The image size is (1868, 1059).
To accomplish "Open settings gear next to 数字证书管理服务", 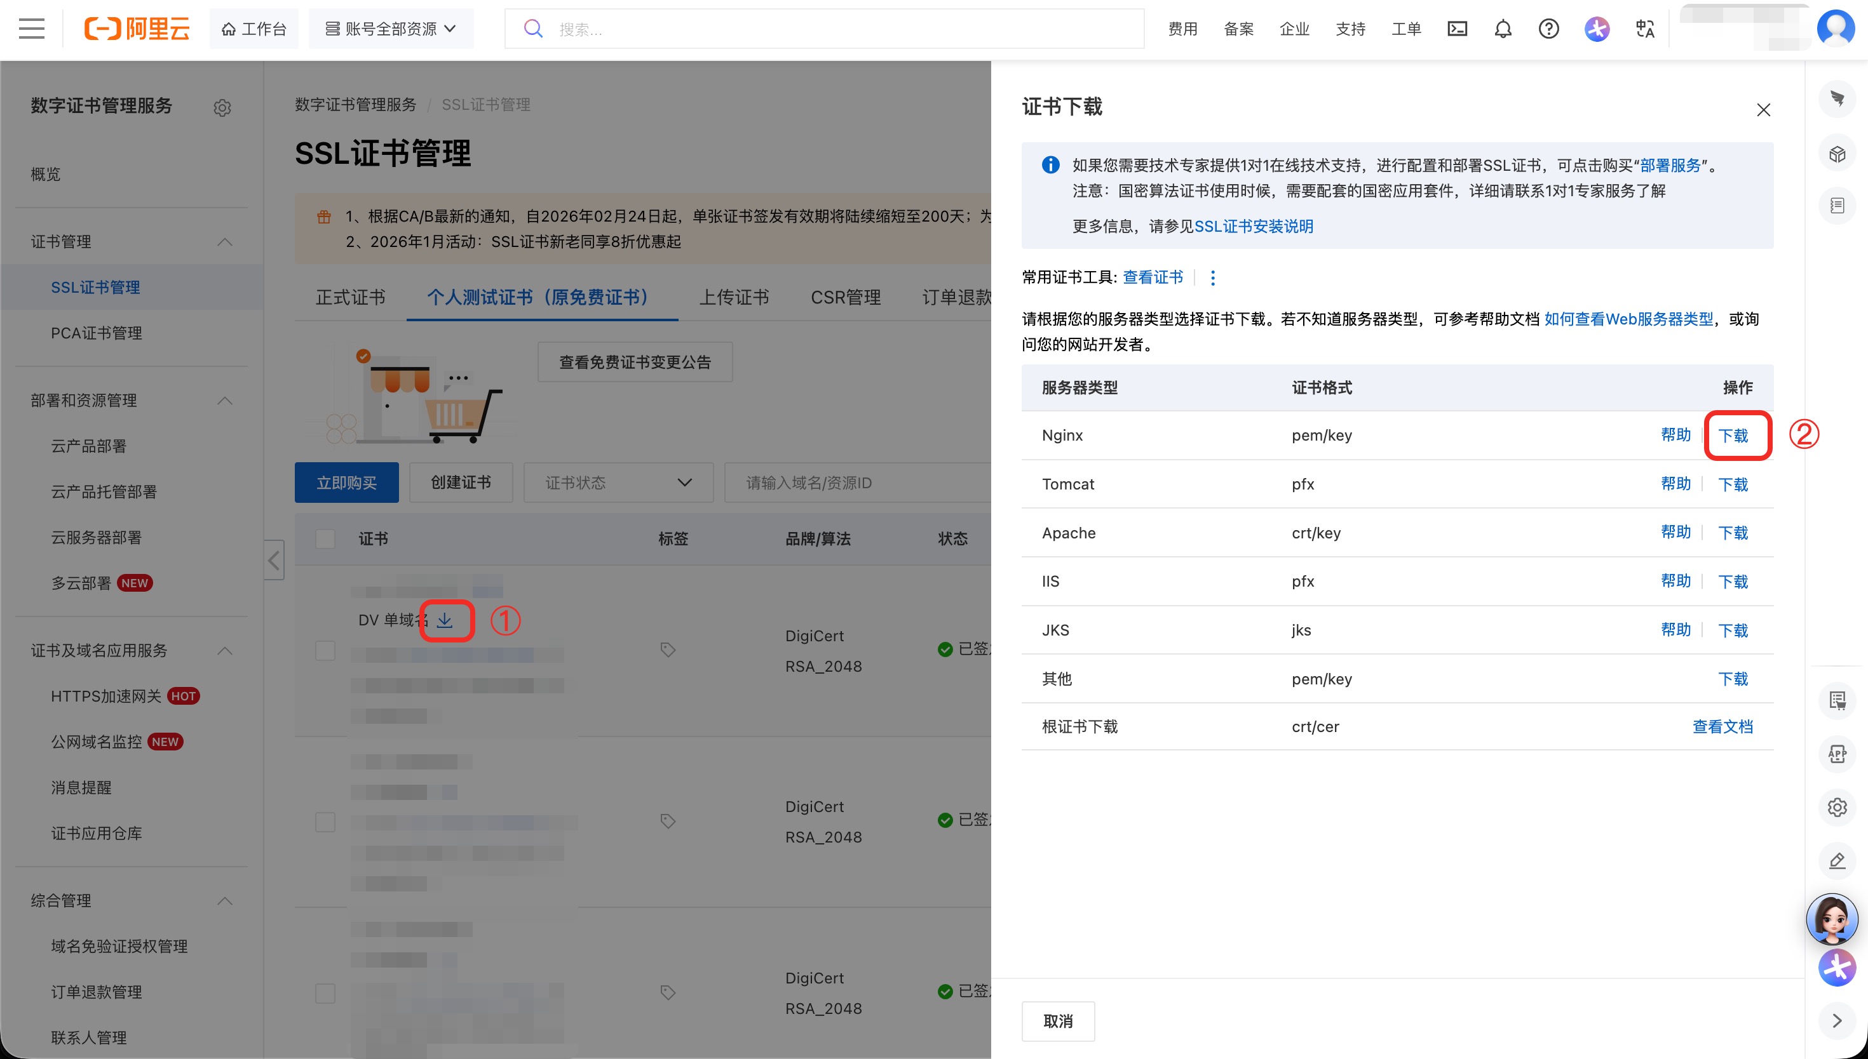I will tap(222, 108).
